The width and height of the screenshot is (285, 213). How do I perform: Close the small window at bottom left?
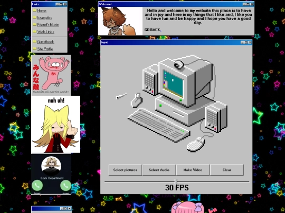point(69,208)
